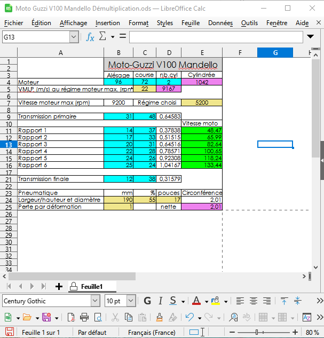Open the Function Wizard (fx) icon
Screen dimensions: 324x338
[90, 37]
